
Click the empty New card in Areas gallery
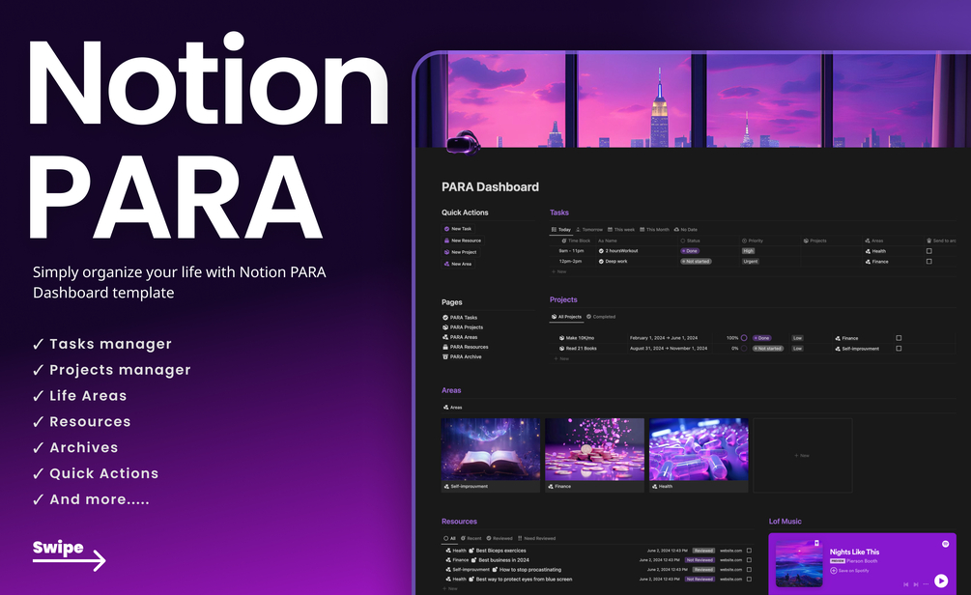tap(803, 456)
